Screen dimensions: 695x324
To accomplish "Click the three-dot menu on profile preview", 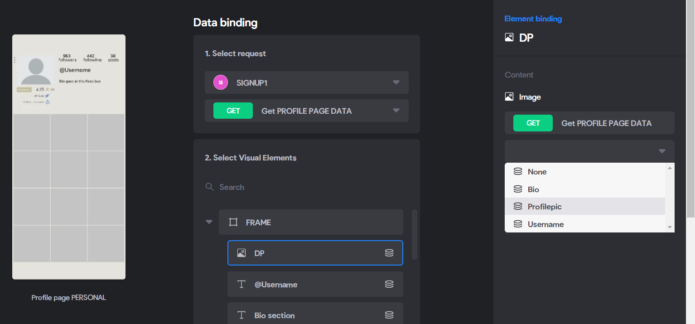I will point(14,60).
